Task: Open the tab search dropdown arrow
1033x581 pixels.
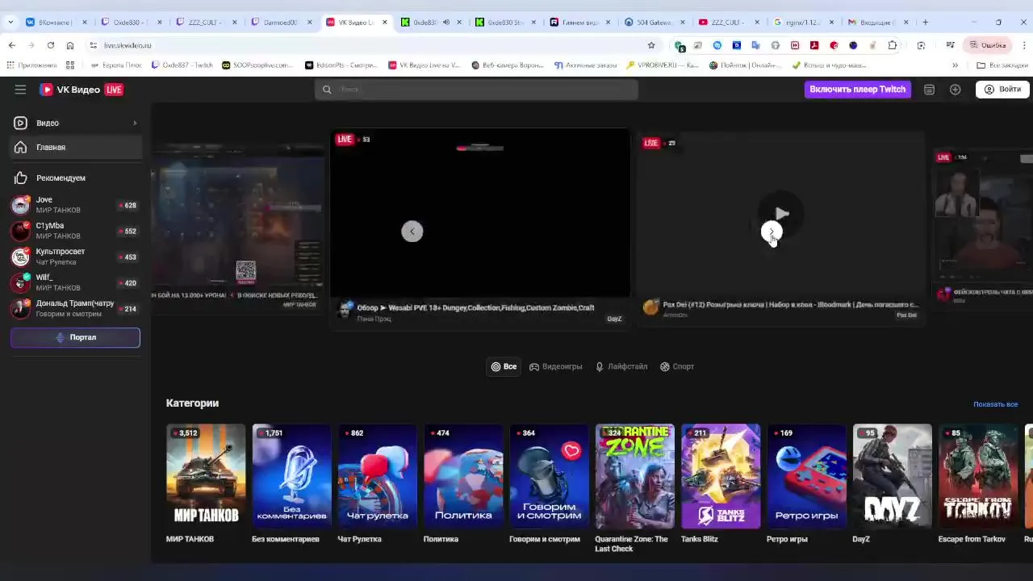Action: (10, 22)
